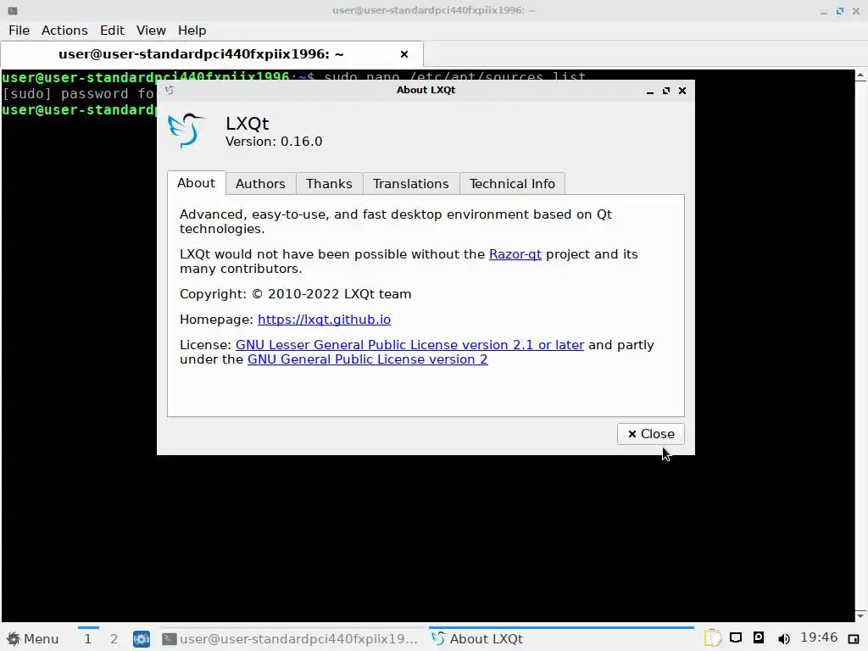Select the About tab
The height and width of the screenshot is (651, 868).
(197, 183)
